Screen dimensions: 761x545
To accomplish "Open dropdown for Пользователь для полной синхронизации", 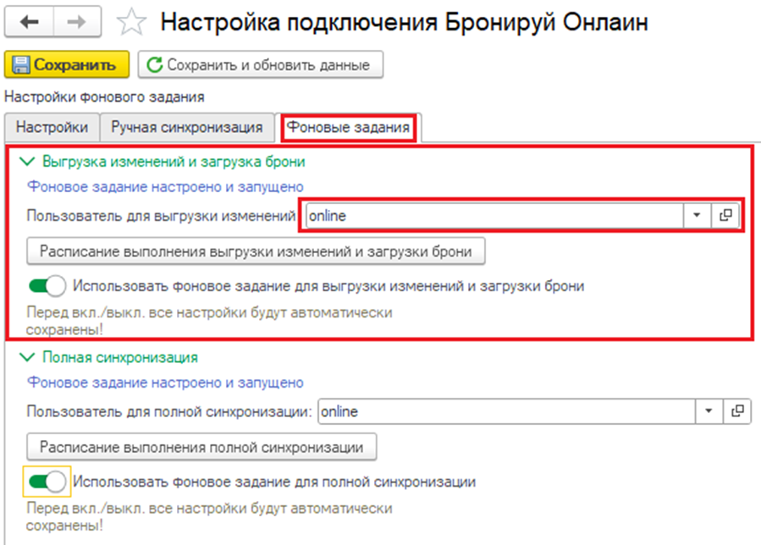I will point(709,411).
